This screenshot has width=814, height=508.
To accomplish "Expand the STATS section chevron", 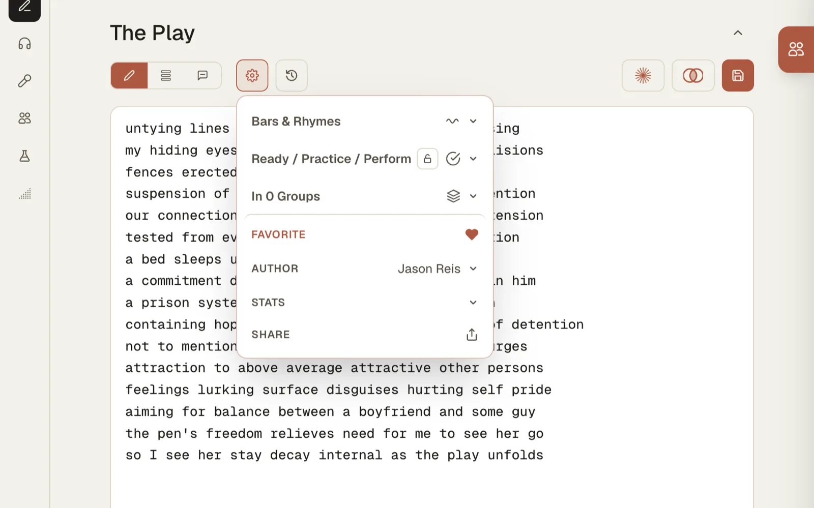I will pyautogui.click(x=473, y=303).
